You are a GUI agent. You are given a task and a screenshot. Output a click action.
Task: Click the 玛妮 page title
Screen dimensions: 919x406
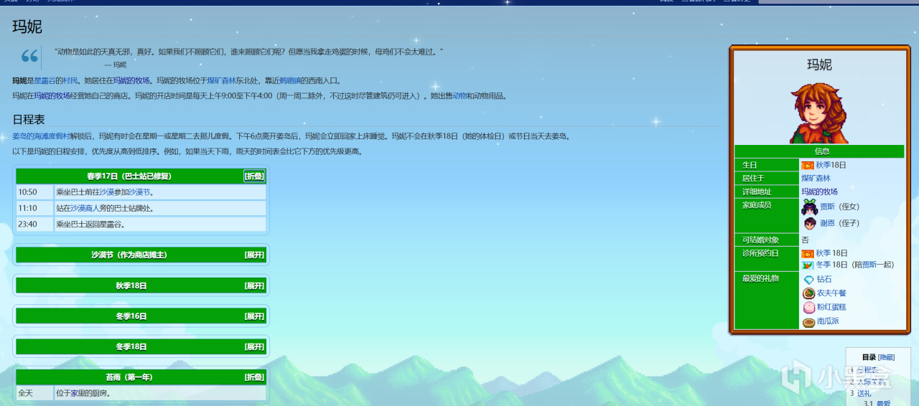pos(27,27)
